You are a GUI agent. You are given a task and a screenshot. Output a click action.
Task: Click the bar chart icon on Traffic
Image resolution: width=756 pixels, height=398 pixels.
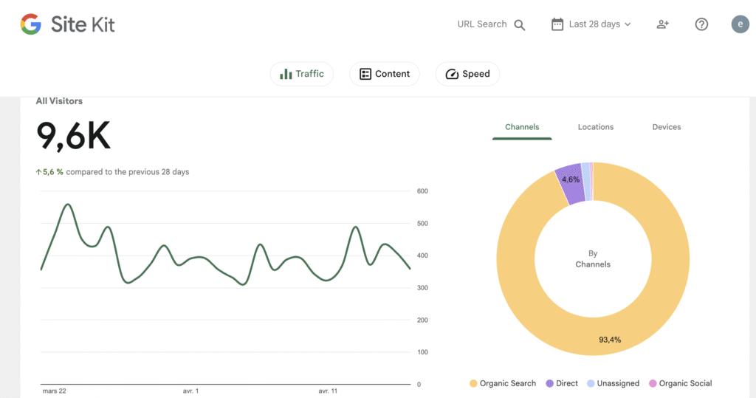click(285, 74)
